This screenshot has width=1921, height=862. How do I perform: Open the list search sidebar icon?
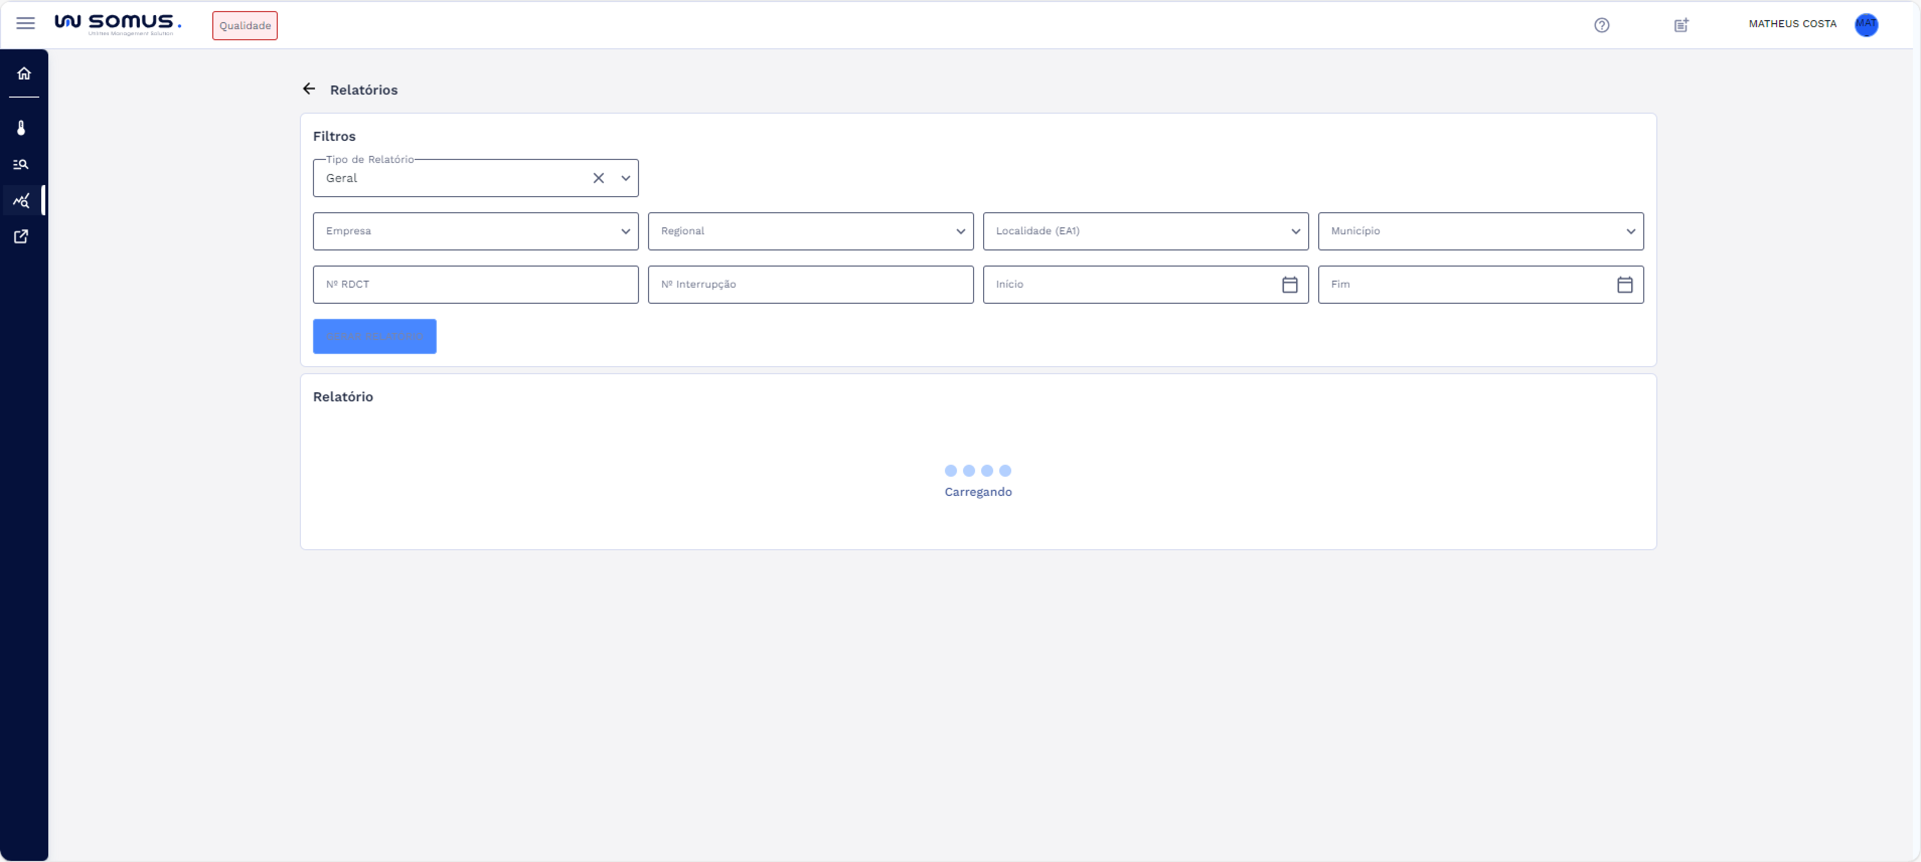coord(21,164)
